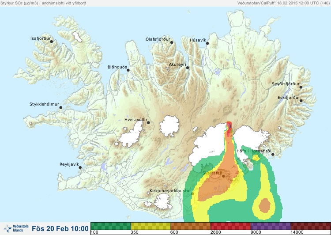Select the red 2600 legend swatch
Screen dimensions: 331x235
point(231,226)
